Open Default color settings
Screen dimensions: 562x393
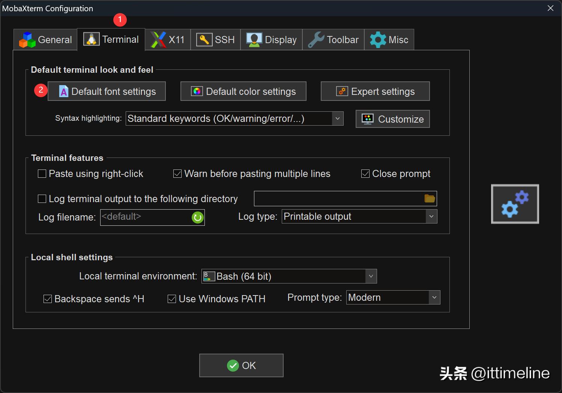coord(243,91)
